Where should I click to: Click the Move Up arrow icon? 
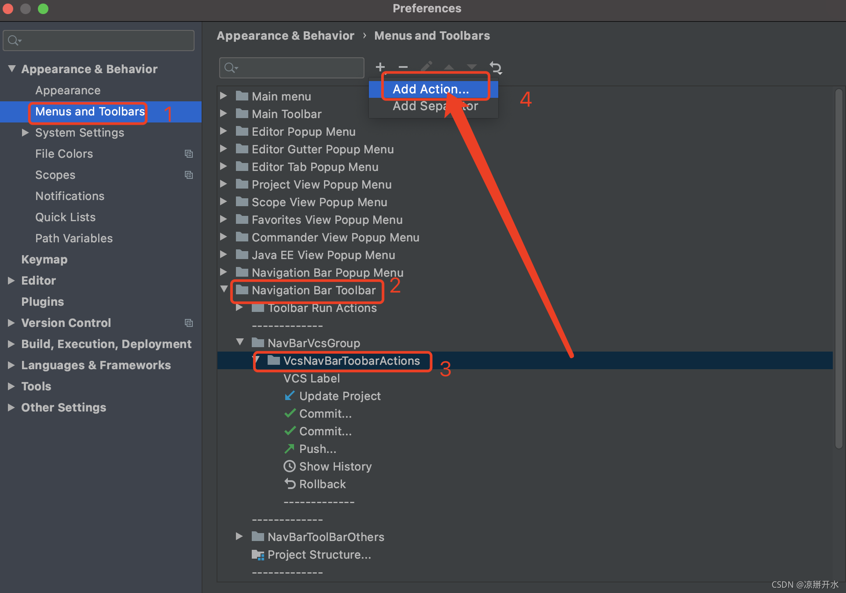click(449, 67)
